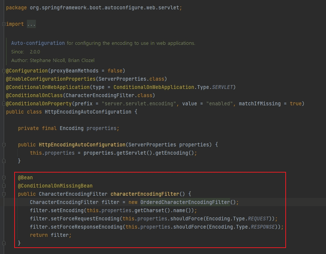The width and height of the screenshot is (326, 254).
Task: Expand the folded import section gutter icon
Action: coord(4,24)
